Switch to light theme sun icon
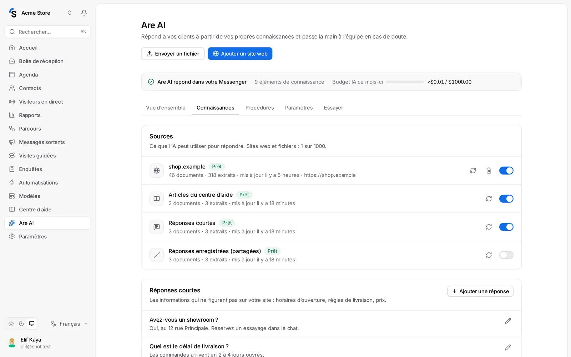 coord(11,324)
